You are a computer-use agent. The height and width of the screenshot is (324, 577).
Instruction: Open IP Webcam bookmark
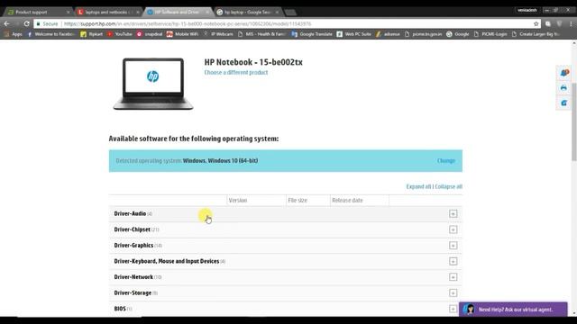tap(218, 34)
